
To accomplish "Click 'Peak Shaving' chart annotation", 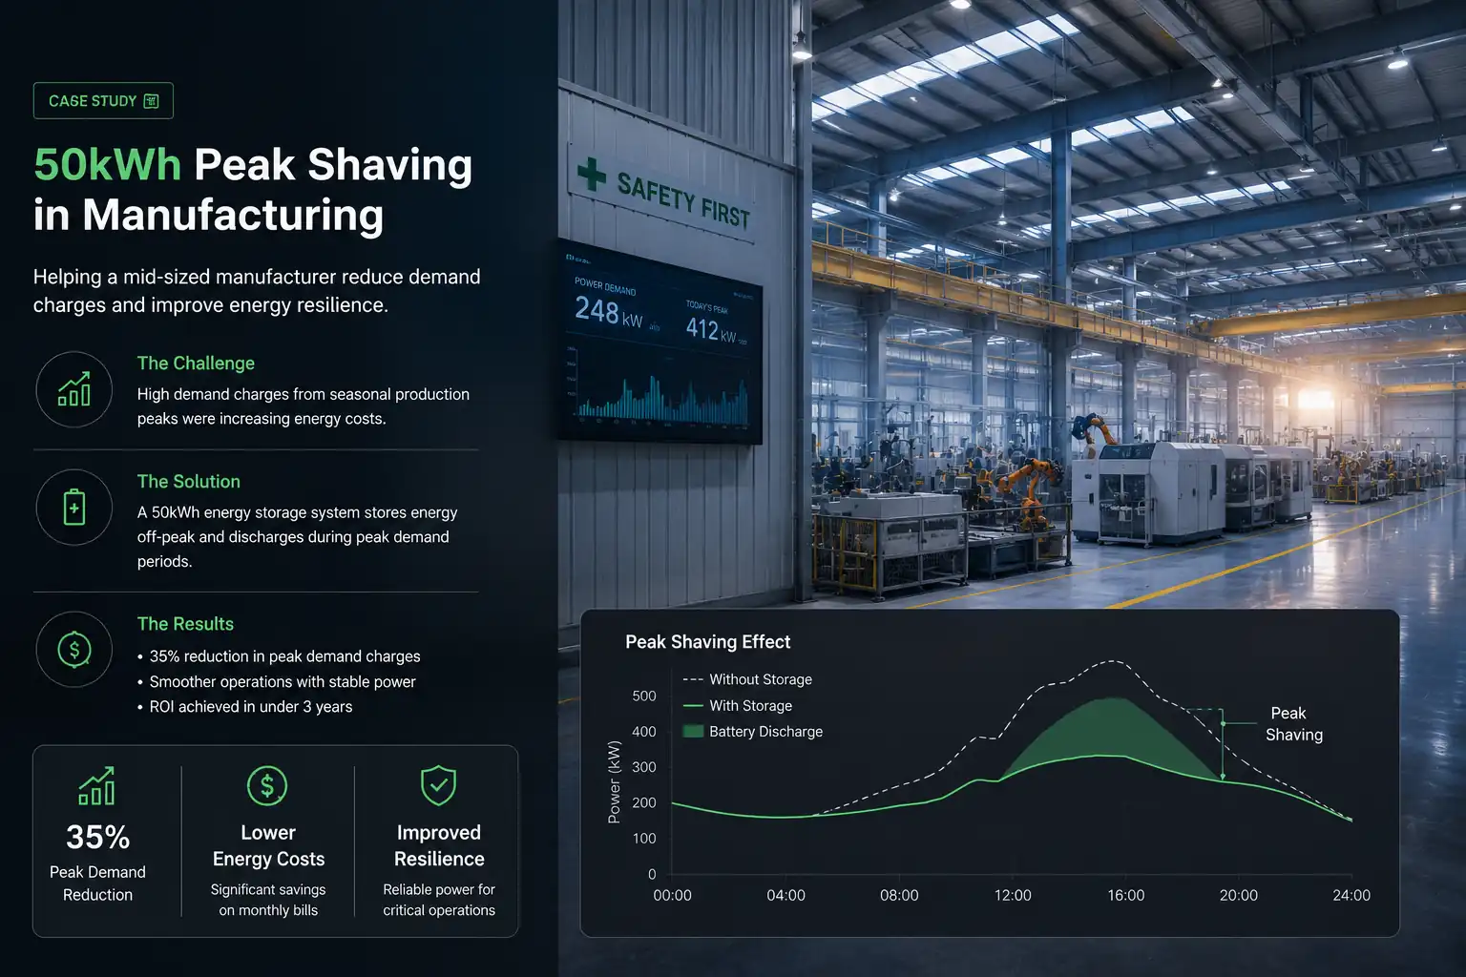I will (x=1294, y=724).
